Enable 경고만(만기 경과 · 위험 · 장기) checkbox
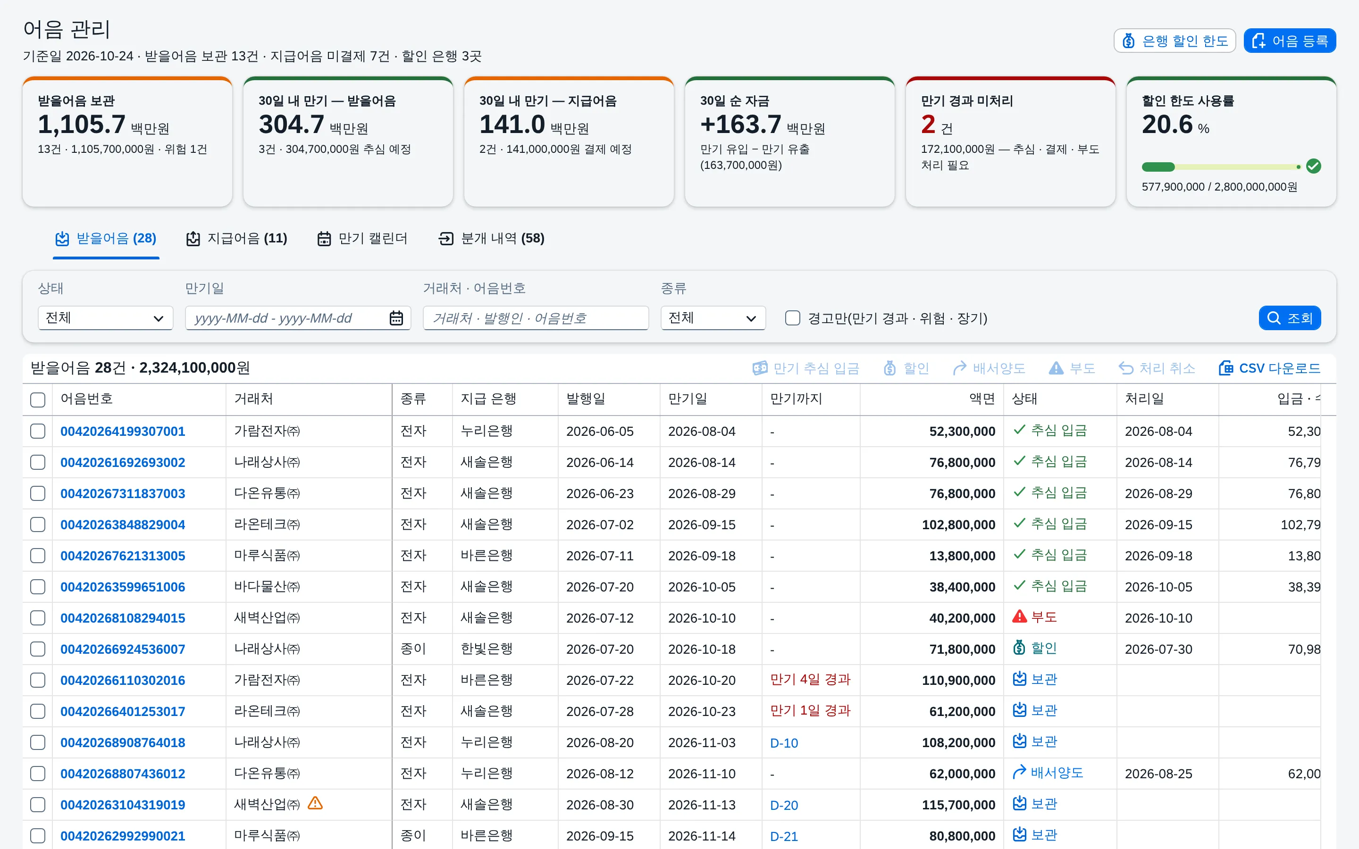1359x849 pixels. pyautogui.click(x=792, y=318)
